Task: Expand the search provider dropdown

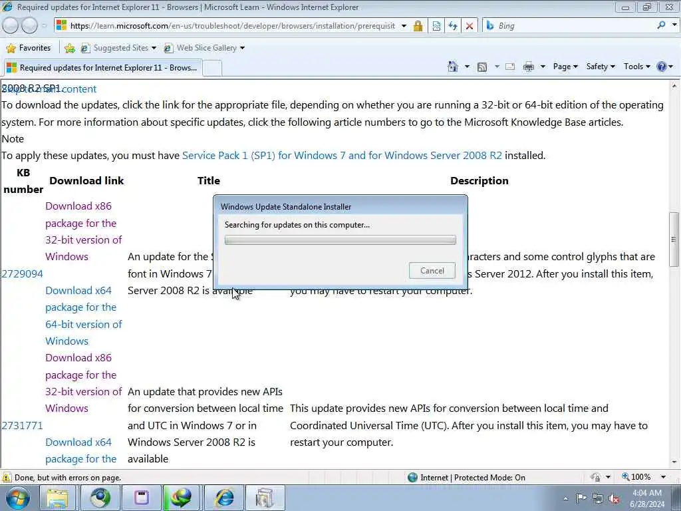Action: coord(674,25)
